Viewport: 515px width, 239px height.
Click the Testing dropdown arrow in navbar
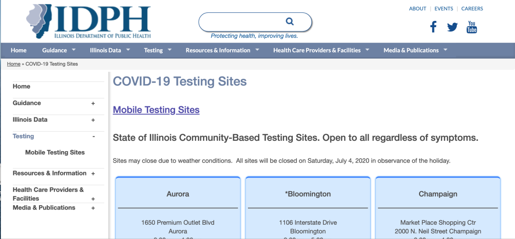pos(169,50)
